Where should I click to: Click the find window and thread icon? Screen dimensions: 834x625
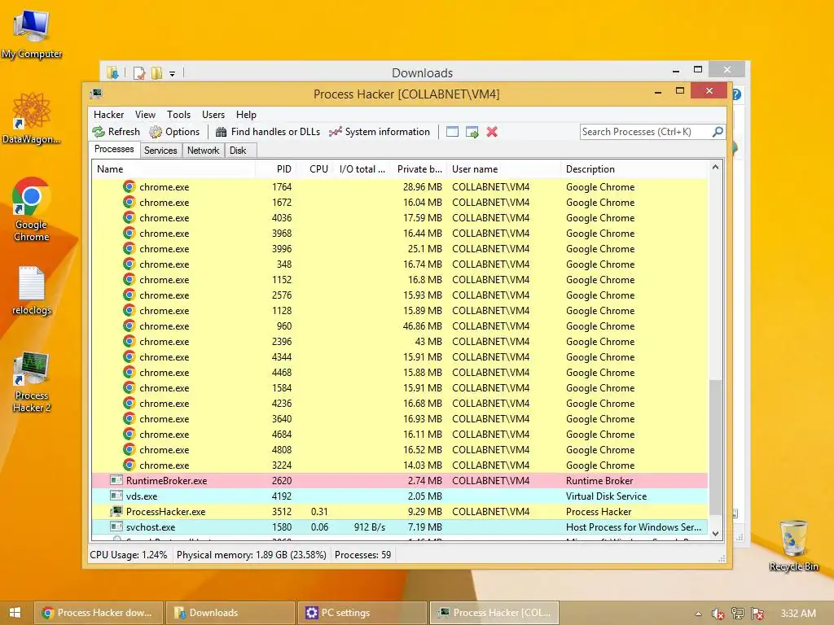pyautogui.click(x=472, y=132)
